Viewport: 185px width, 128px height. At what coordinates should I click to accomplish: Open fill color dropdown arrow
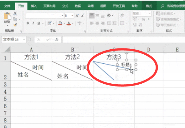click(64, 23)
